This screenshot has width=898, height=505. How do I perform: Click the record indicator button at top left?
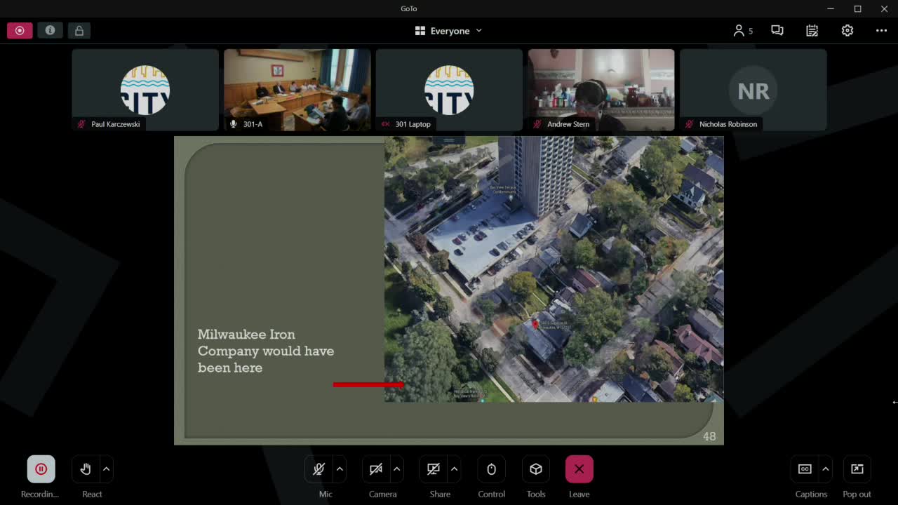tap(20, 31)
